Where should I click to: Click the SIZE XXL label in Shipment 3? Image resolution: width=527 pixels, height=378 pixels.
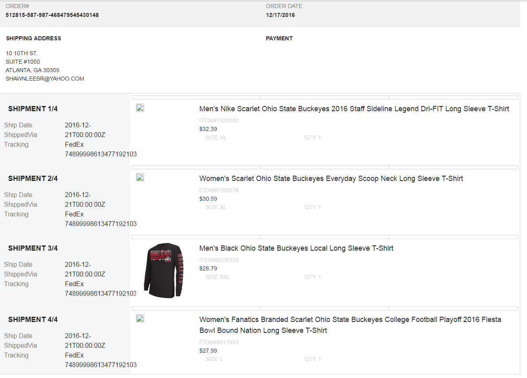(x=217, y=277)
